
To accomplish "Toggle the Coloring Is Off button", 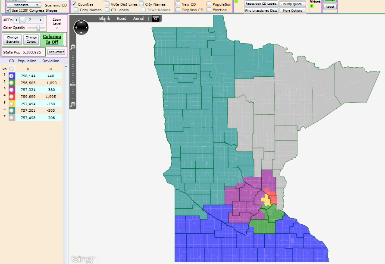I will point(52,39).
